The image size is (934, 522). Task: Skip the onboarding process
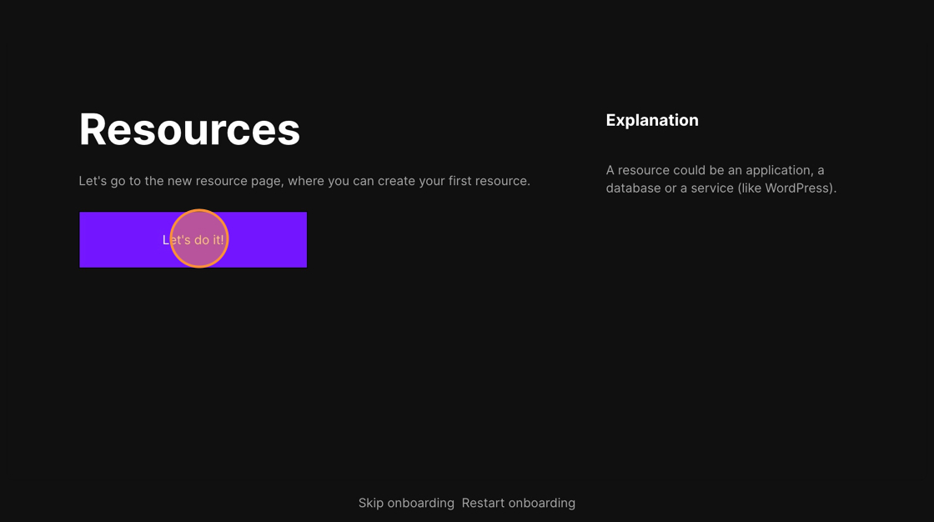pos(406,503)
